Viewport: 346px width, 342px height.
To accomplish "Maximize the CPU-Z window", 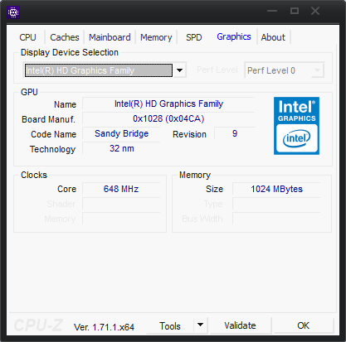I will (x=295, y=11).
